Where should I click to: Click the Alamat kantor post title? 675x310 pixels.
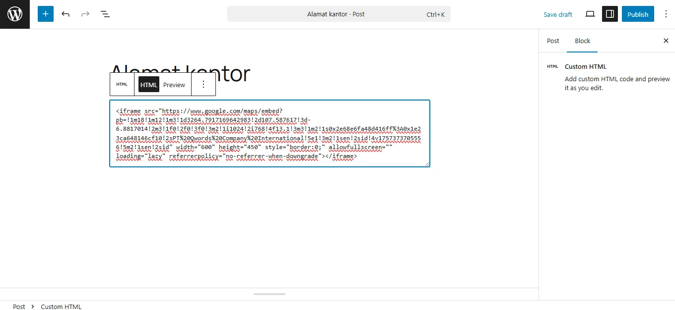click(181, 74)
